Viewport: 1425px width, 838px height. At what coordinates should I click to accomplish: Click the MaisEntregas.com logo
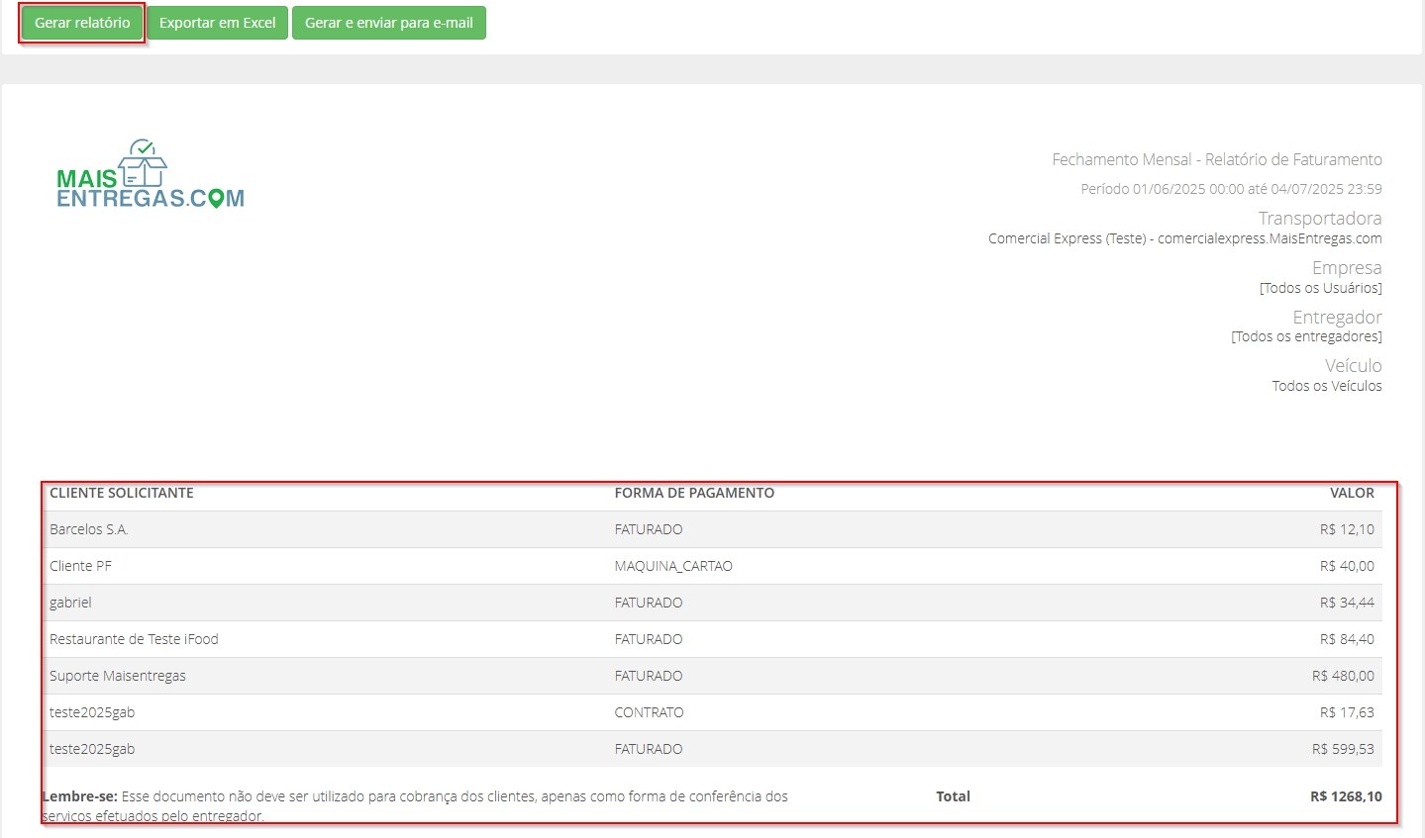tap(151, 174)
